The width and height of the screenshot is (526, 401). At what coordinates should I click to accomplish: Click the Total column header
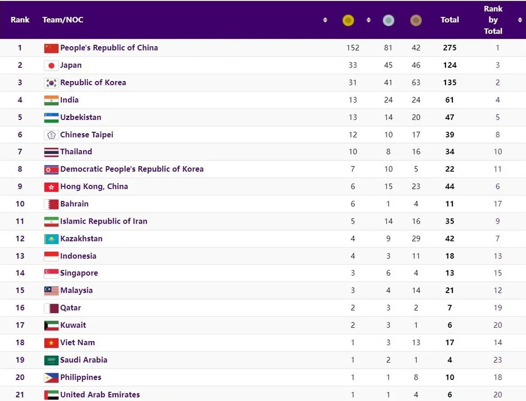pyautogui.click(x=450, y=20)
